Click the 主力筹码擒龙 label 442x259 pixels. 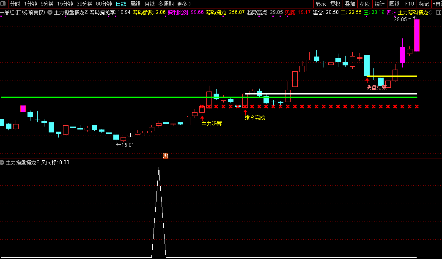click(413, 12)
